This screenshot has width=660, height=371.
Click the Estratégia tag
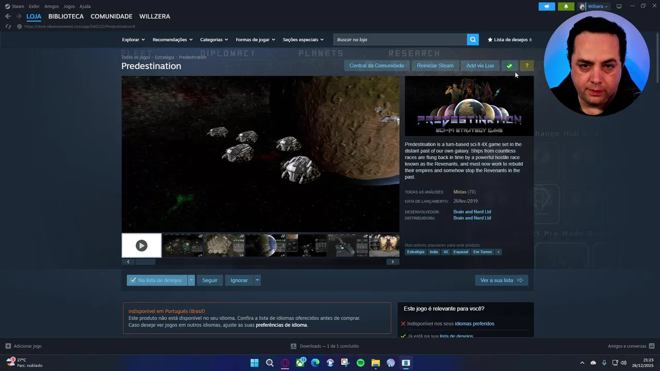[416, 252]
